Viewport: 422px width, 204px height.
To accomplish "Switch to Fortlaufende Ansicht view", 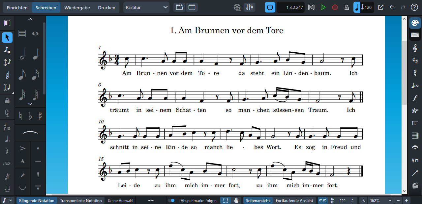I will 294,200.
